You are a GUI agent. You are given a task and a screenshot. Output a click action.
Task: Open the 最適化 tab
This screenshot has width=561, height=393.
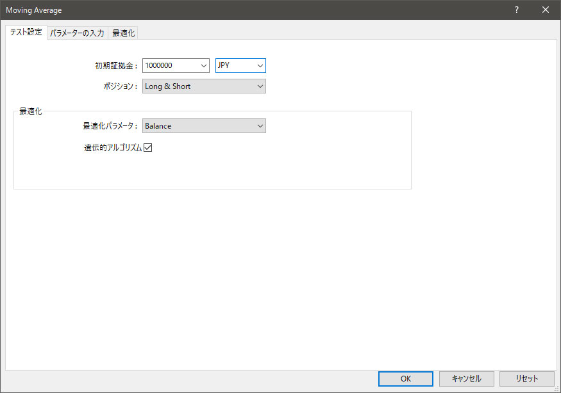(124, 33)
